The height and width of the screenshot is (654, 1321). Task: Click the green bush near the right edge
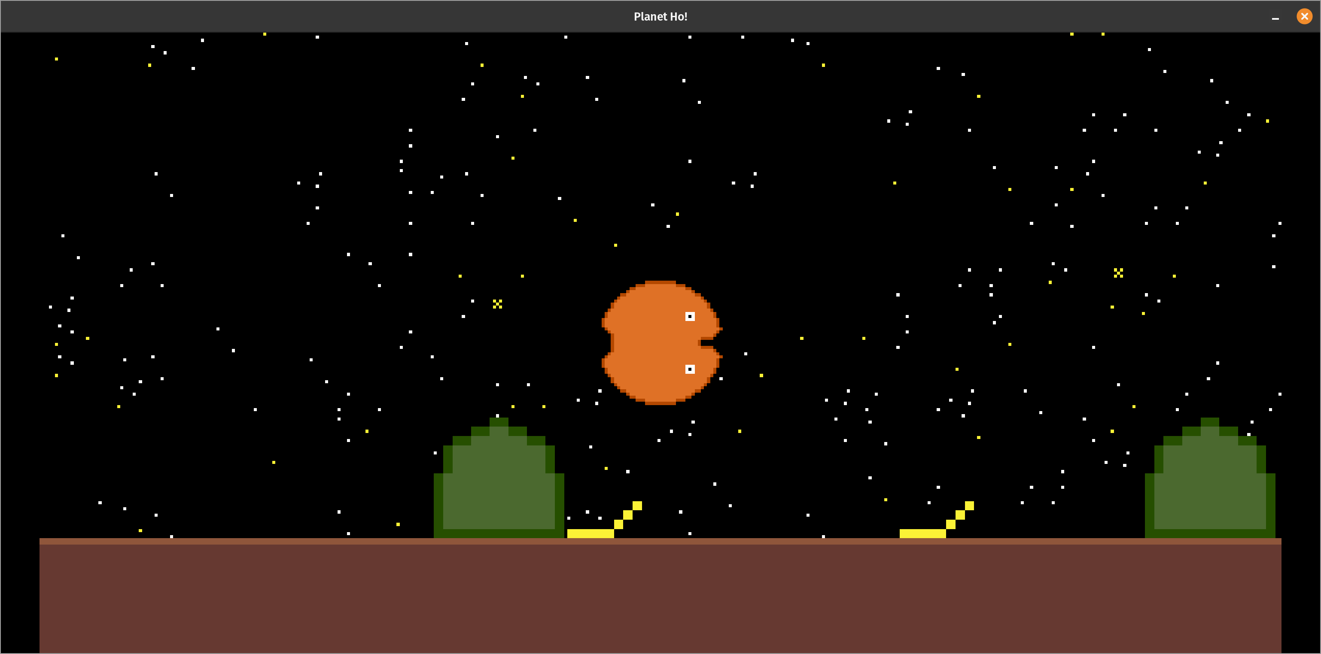[x=1210, y=478]
